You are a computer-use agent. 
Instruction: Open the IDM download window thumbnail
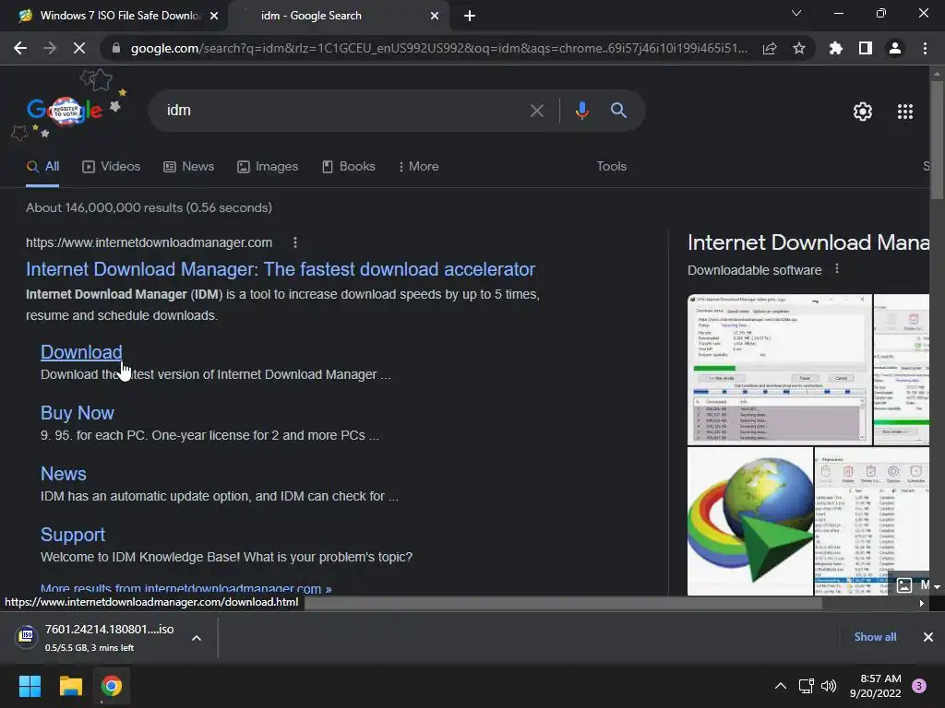coord(779,370)
